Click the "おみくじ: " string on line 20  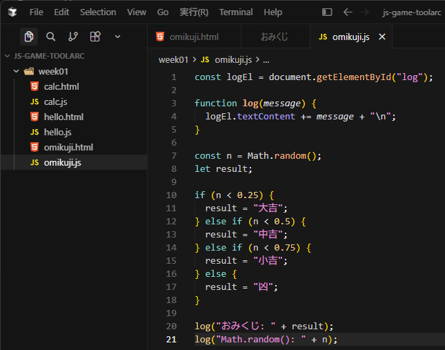coord(246,326)
